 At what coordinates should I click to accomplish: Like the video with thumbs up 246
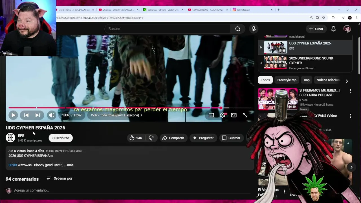point(136,138)
